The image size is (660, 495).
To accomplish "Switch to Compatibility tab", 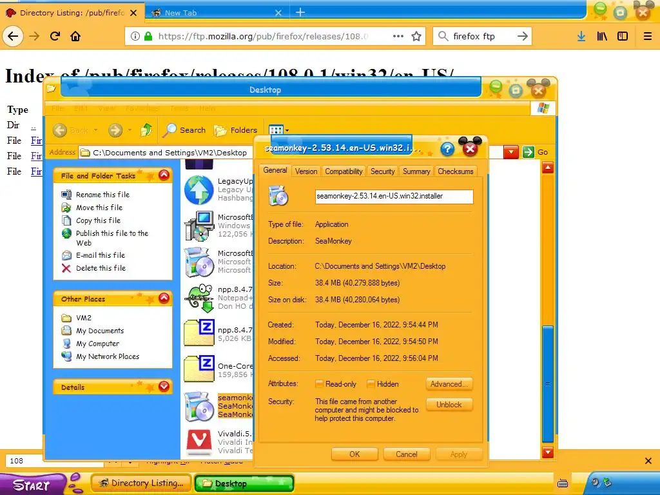I will pyautogui.click(x=344, y=171).
